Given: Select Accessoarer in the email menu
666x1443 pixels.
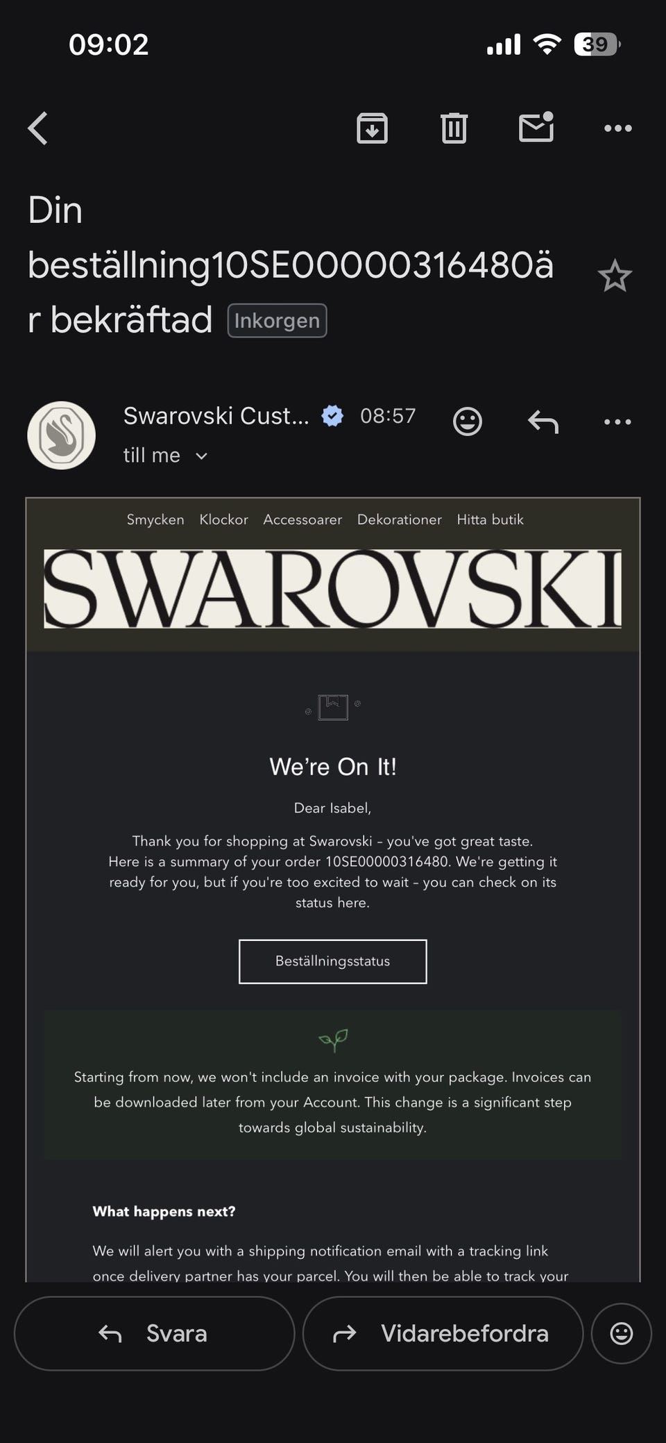Looking at the screenshot, I should [x=302, y=519].
